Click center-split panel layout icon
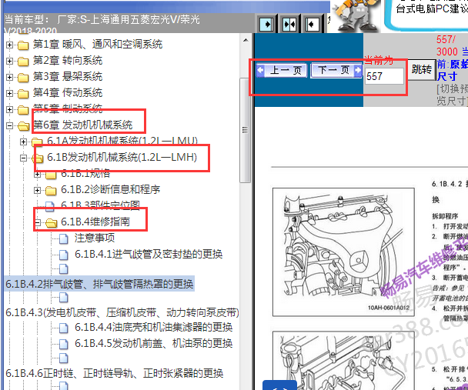 [x=289, y=24]
